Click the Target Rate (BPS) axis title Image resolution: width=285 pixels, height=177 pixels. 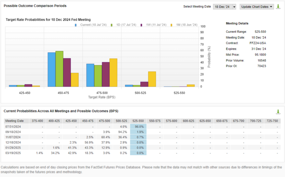(102, 97)
